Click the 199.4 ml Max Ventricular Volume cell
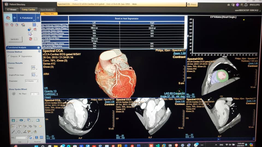 (x=94, y=28)
